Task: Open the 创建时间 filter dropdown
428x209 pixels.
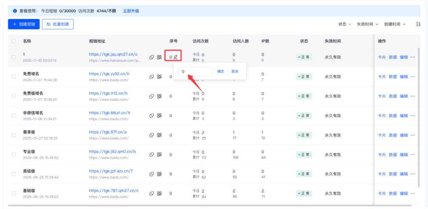Action: [395, 24]
